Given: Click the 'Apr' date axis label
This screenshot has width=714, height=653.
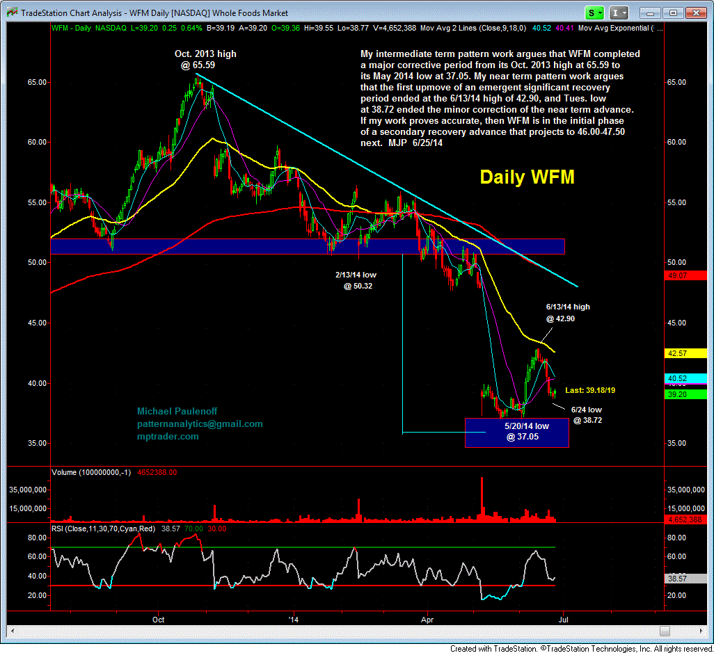Looking at the screenshot, I should [427, 620].
